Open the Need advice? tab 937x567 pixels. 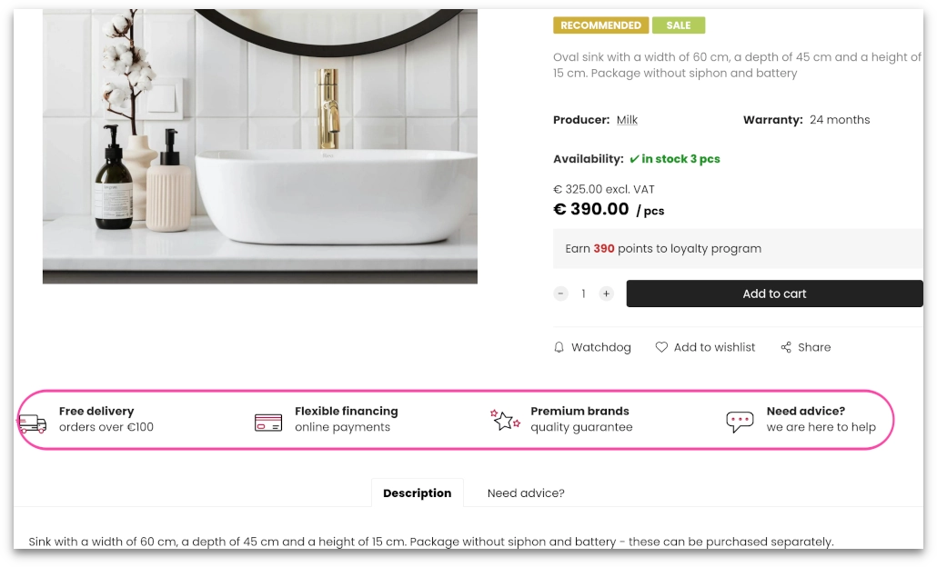(526, 493)
